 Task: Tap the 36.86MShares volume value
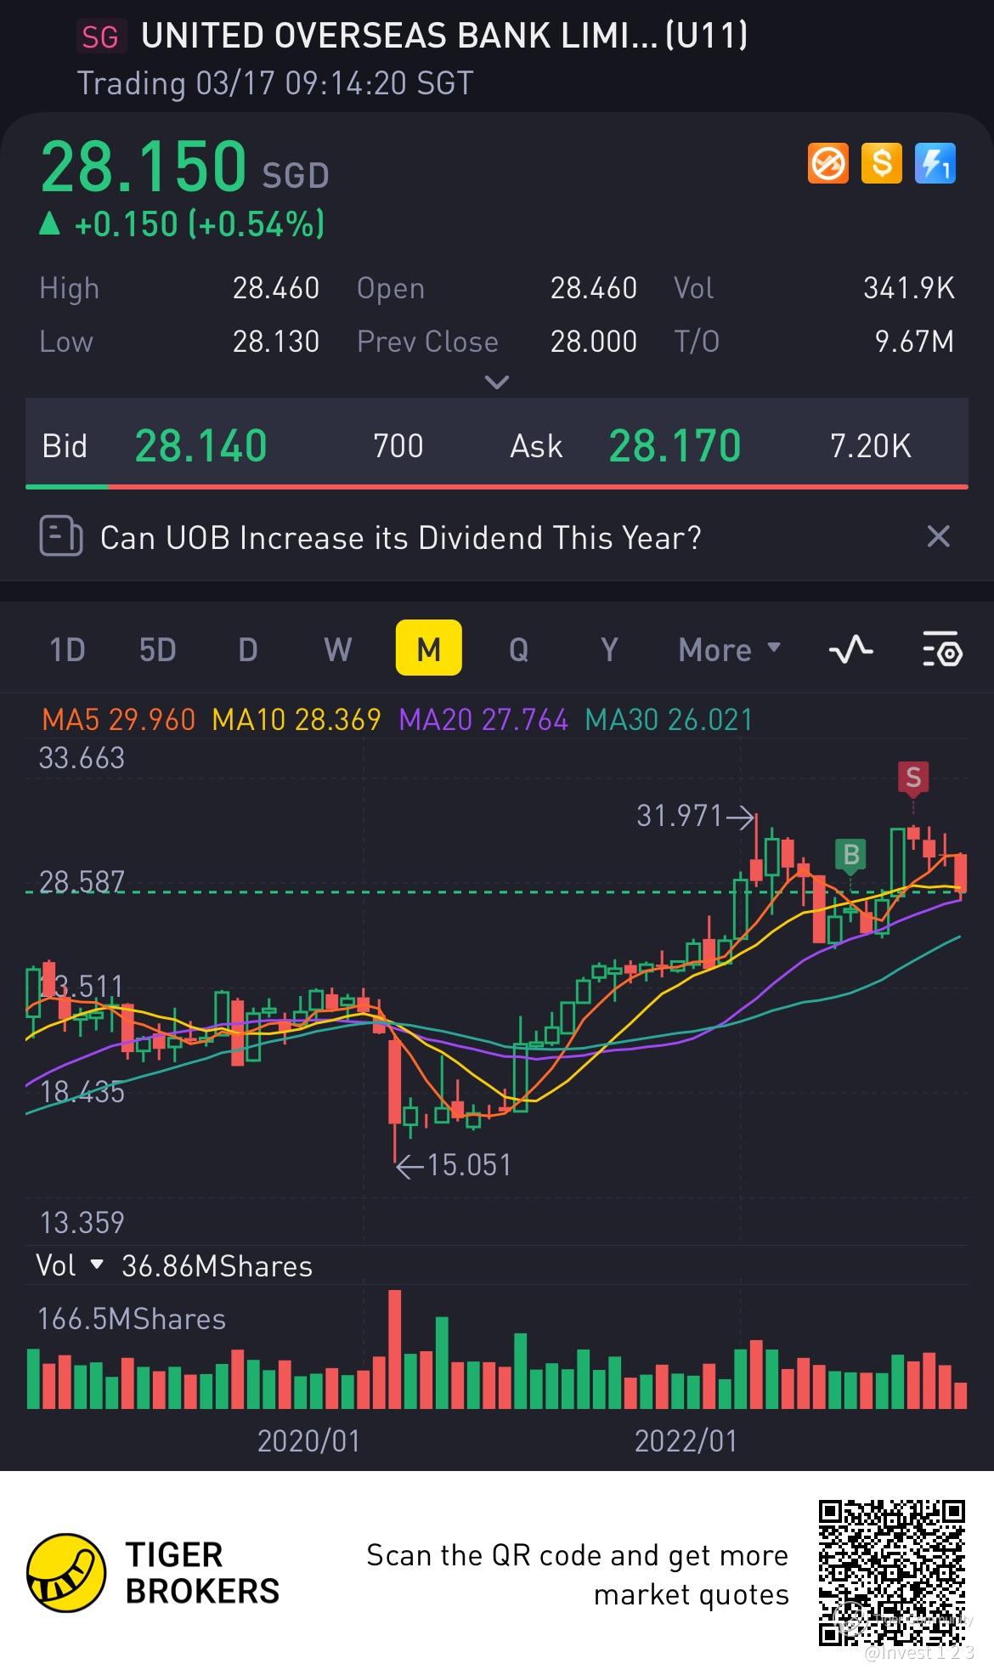(x=217, y=1266)
